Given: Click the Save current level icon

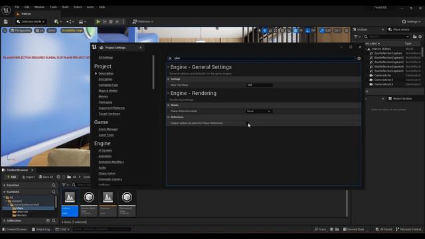Looking at the screenshot, I should coord(5,22).
